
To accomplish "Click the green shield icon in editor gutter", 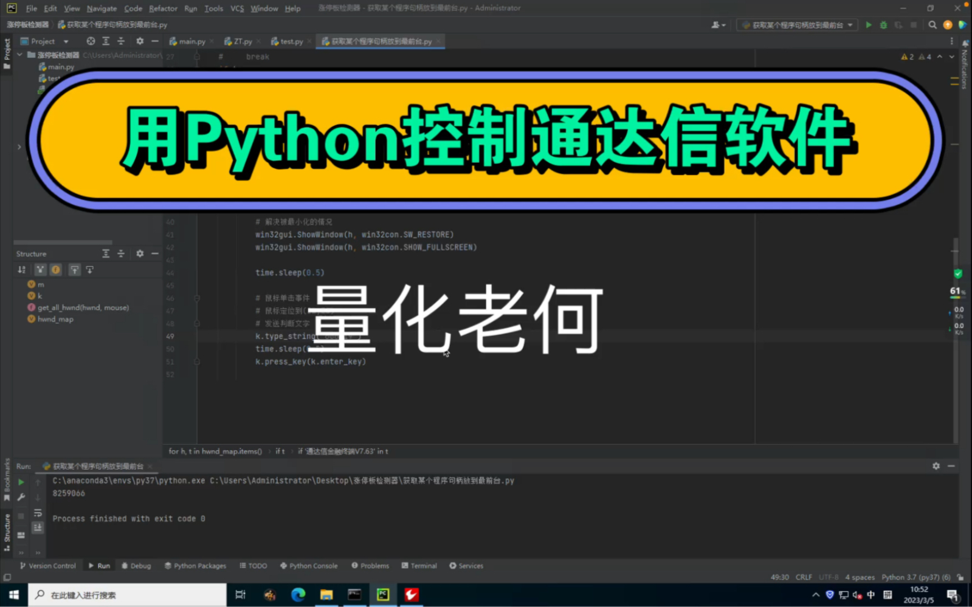I will click(x=958, y=273).
